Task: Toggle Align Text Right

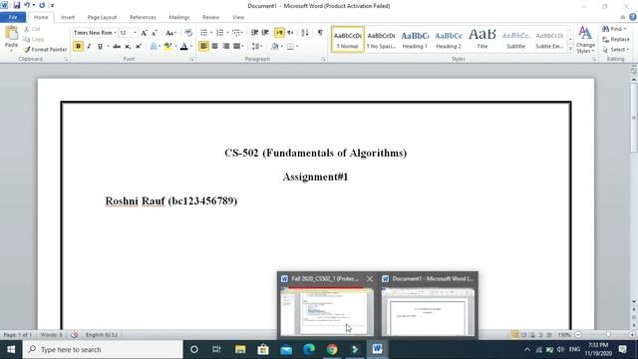Action: coord(226,46)
